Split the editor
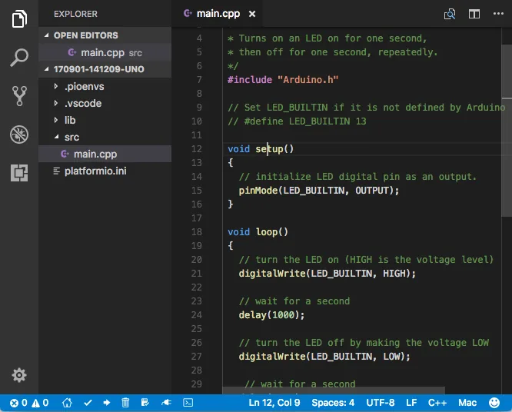Screen dimensions: 512x412 [x=474, y=14]
